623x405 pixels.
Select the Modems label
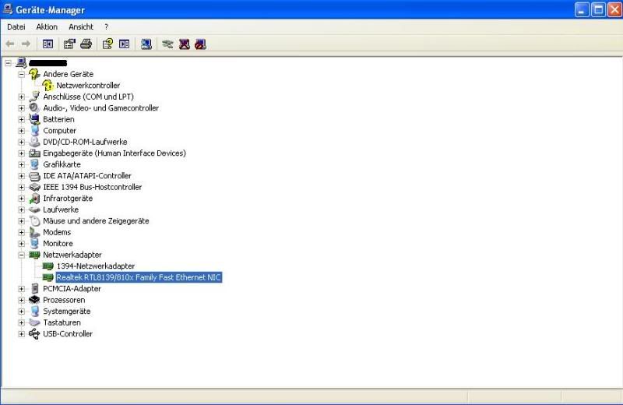[x=57, y=232]
